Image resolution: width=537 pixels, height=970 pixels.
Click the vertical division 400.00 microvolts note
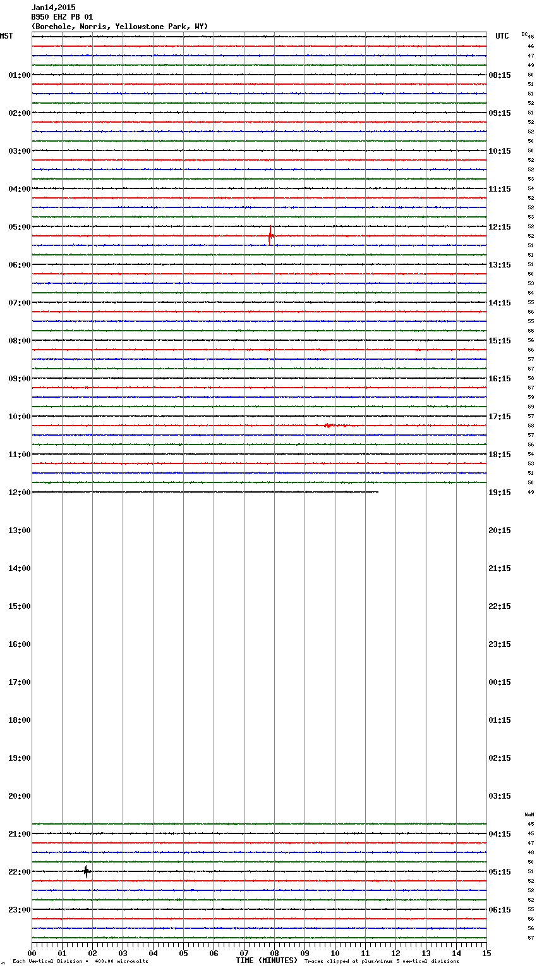(x=80, y=961)
